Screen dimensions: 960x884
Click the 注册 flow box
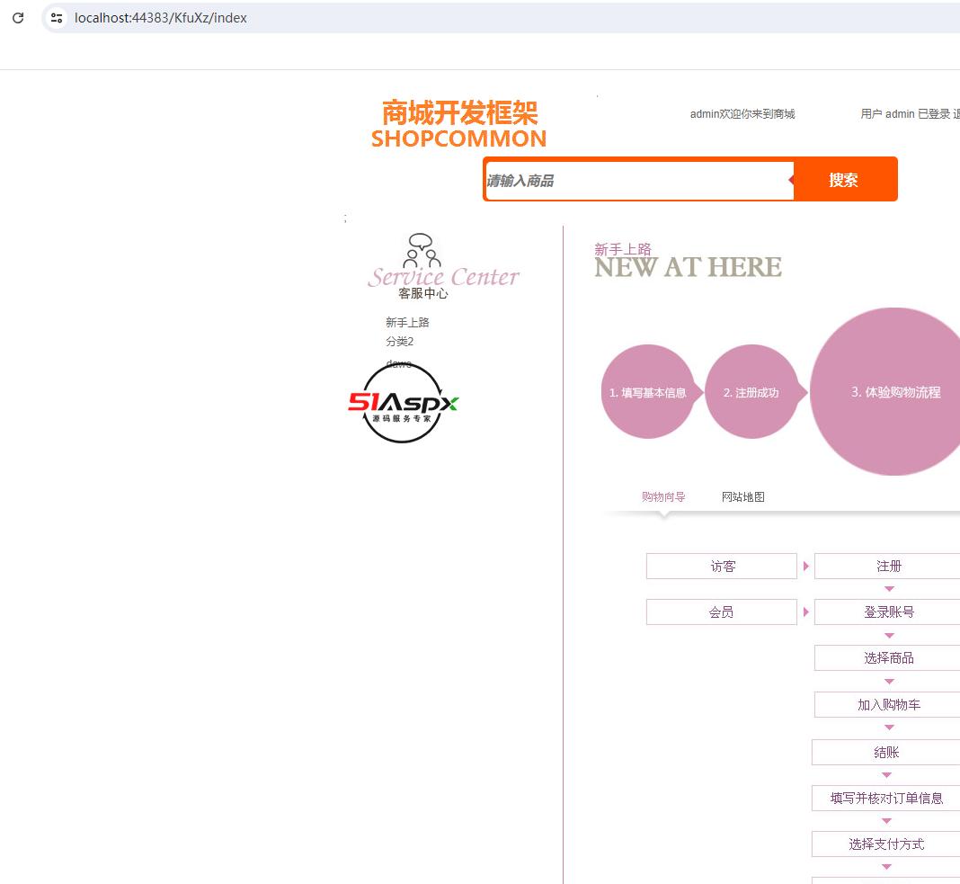[888, 566]
